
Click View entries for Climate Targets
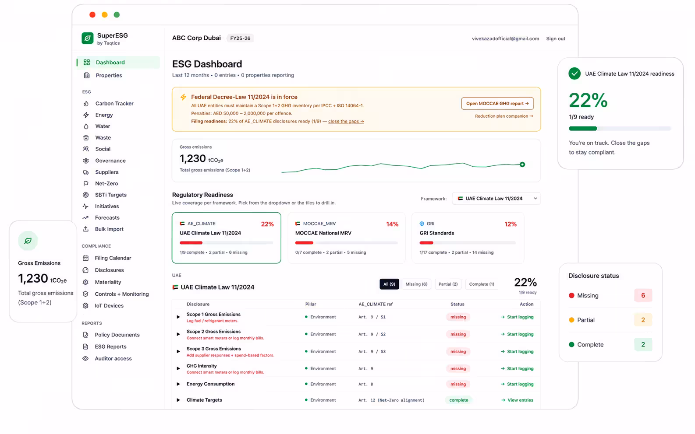point(517,400)
